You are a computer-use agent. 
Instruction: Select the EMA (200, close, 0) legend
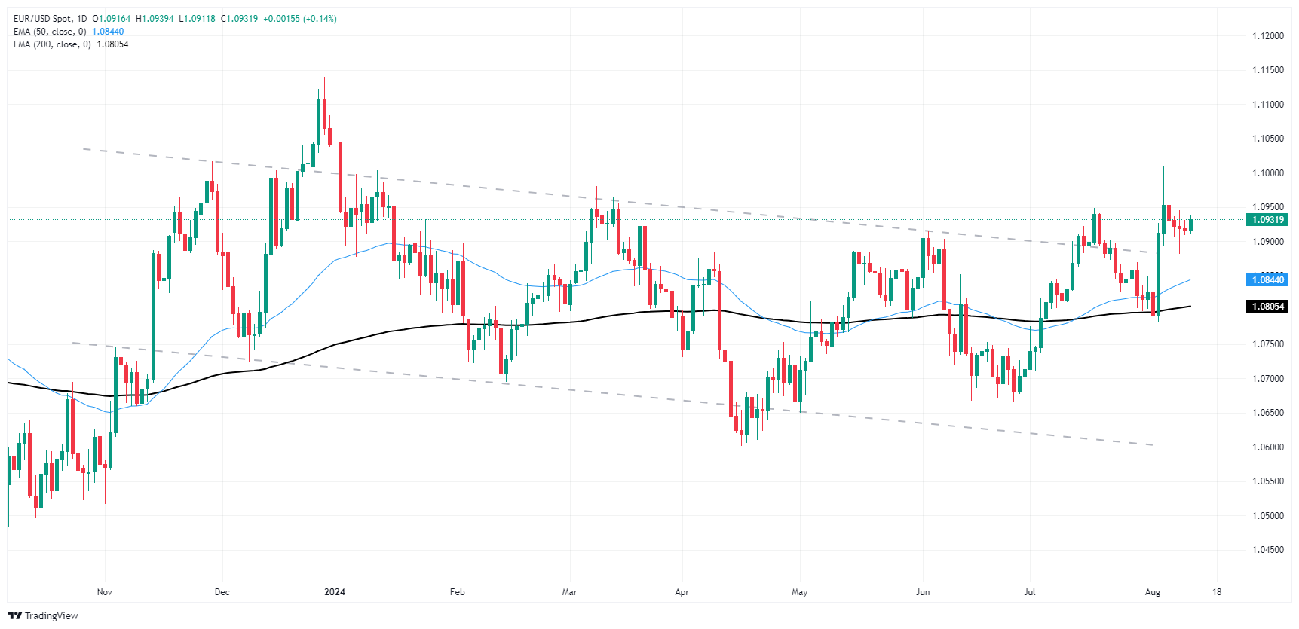pos(52,44)
